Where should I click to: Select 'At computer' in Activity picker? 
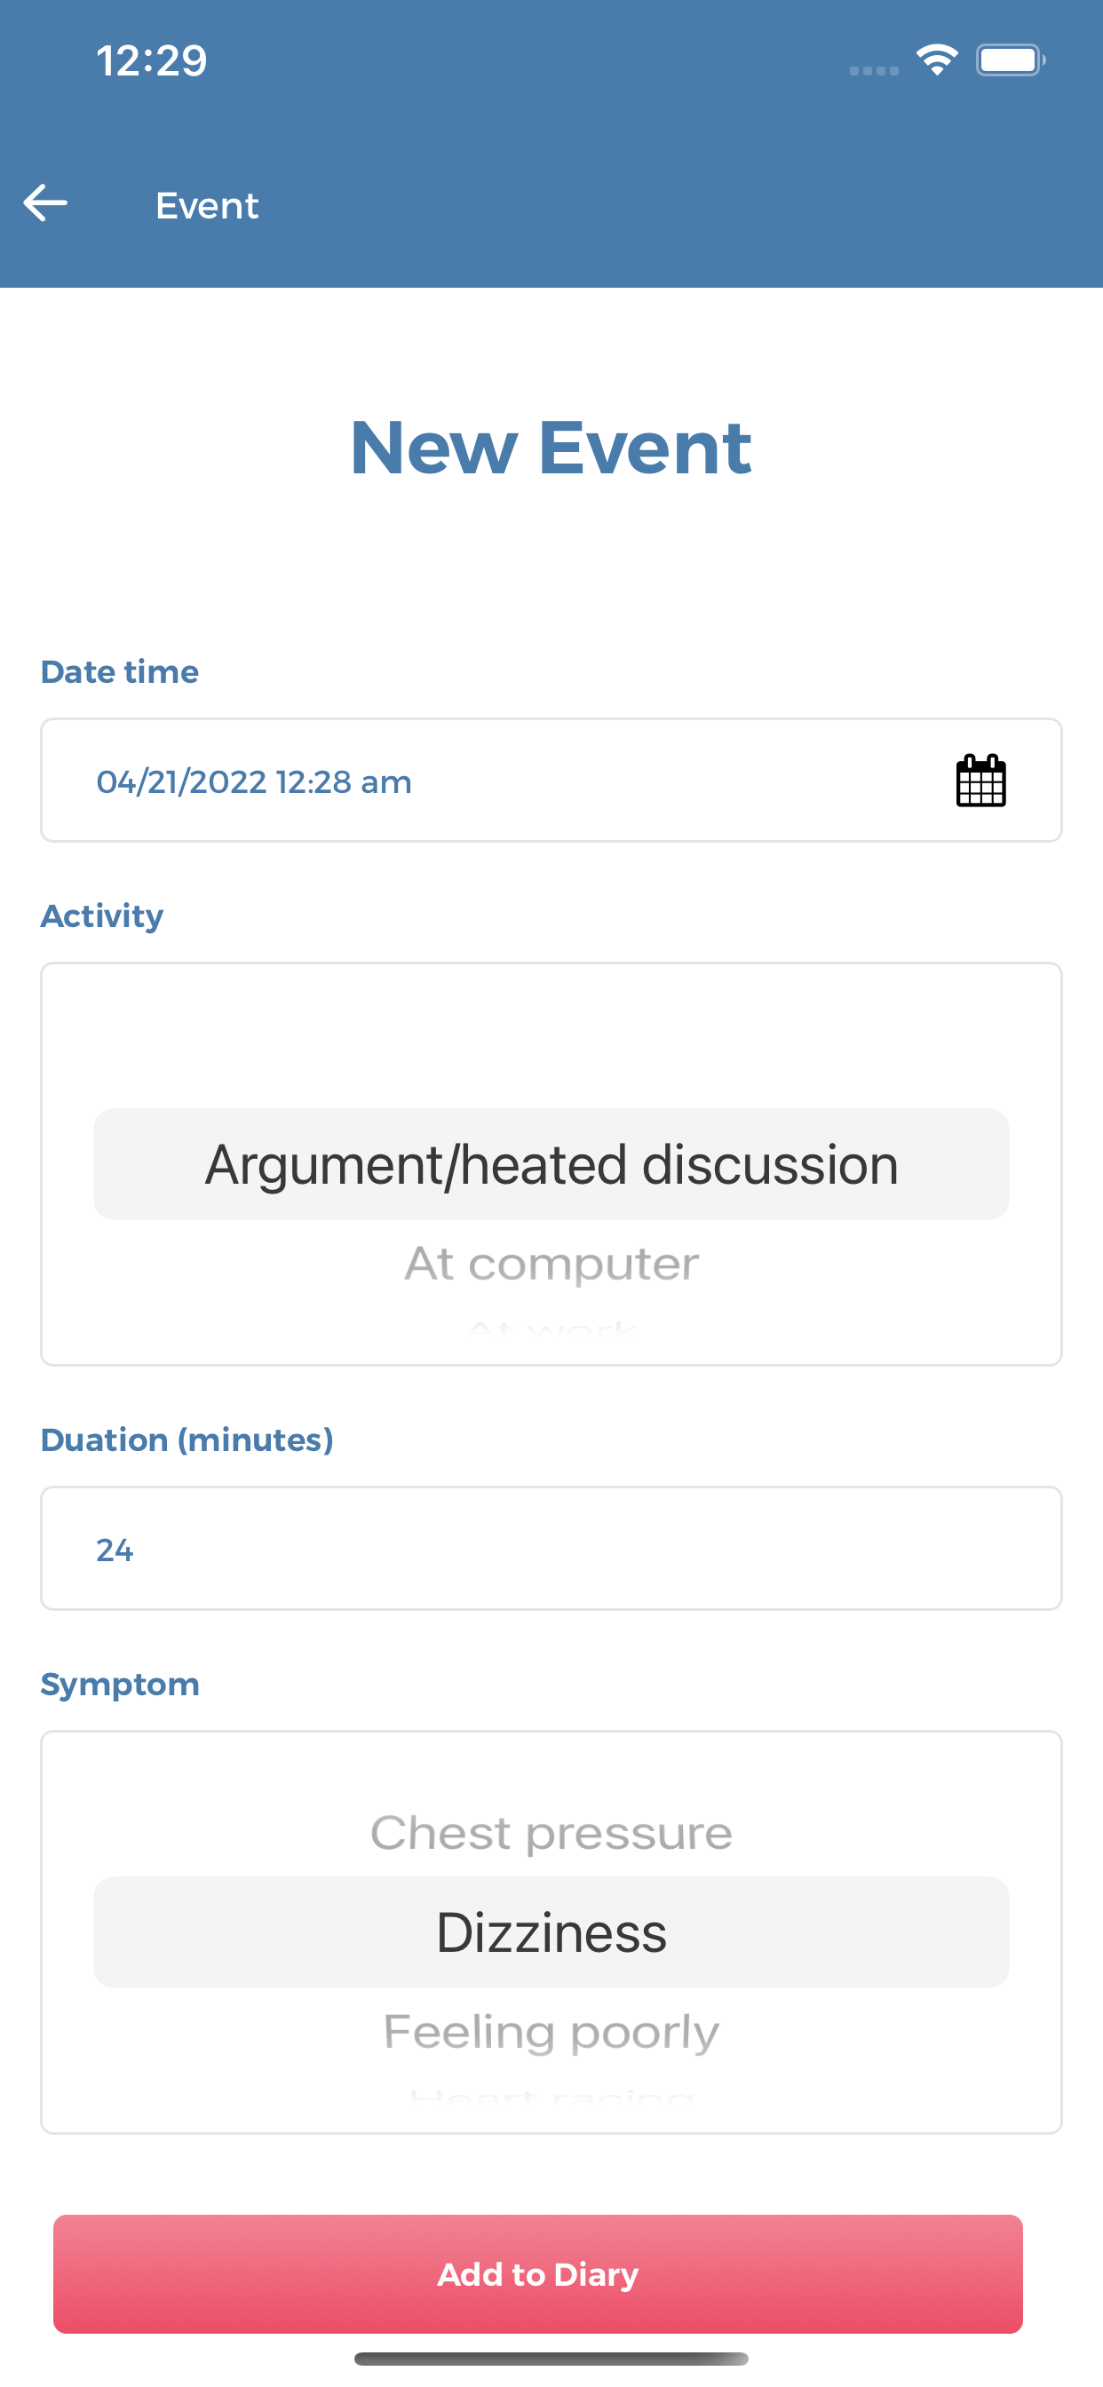coord(551,1264)
